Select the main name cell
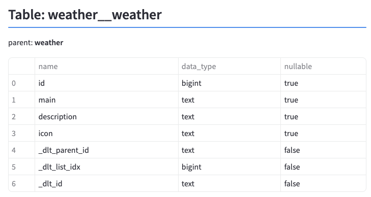This screenshot has height=197, width=371. coord(106,100)
